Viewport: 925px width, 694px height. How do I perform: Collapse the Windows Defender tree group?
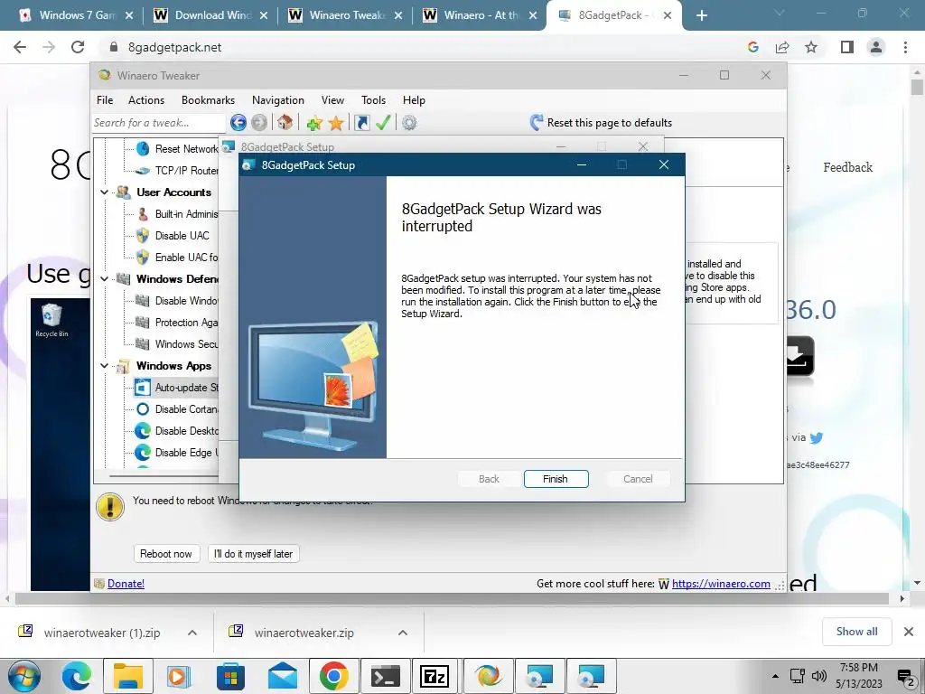click(105, 279)
